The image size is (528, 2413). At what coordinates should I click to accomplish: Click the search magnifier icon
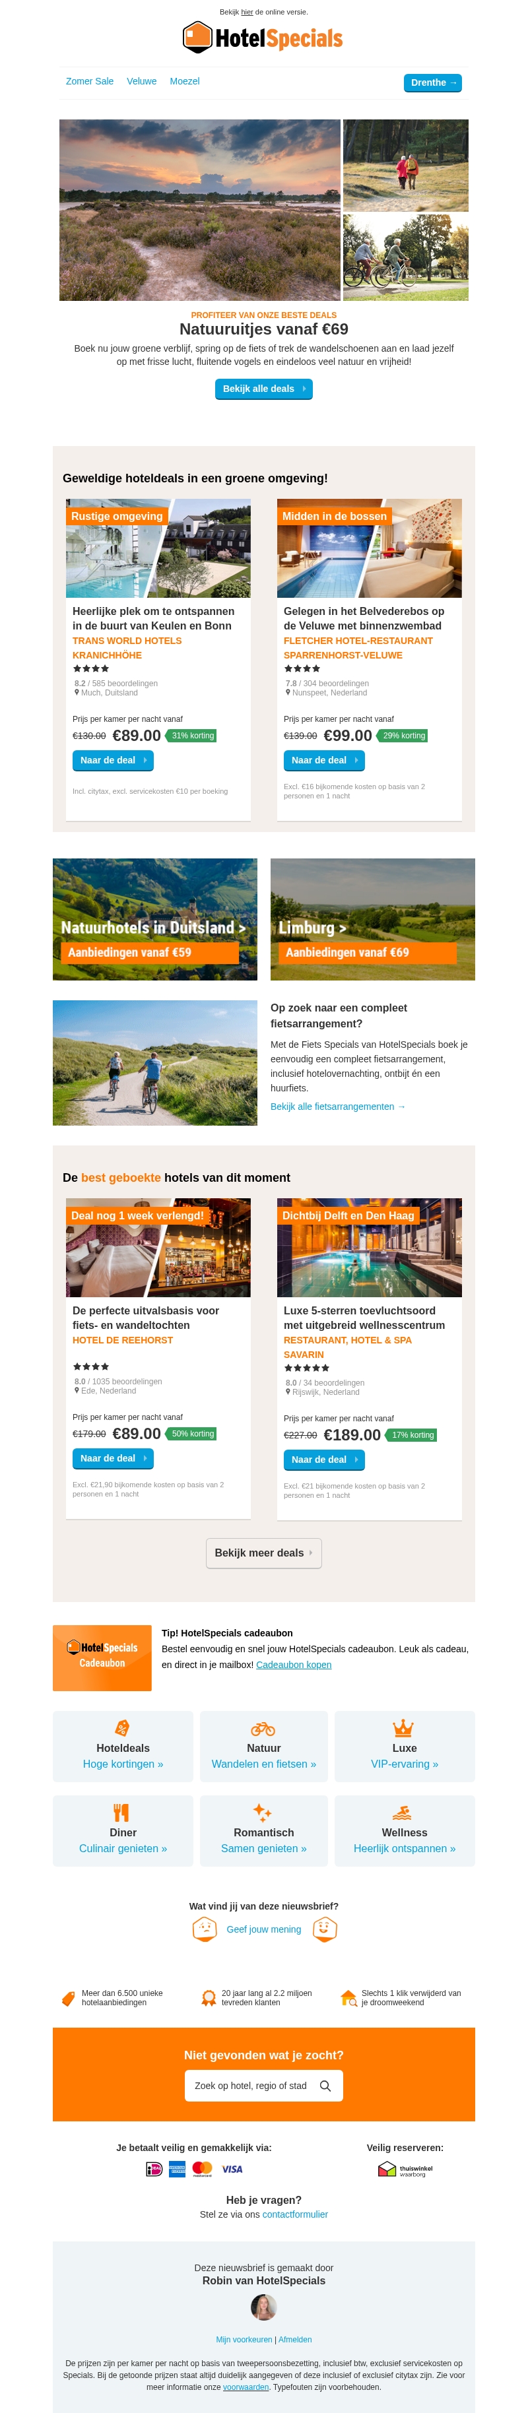(x=325, y=2085)
